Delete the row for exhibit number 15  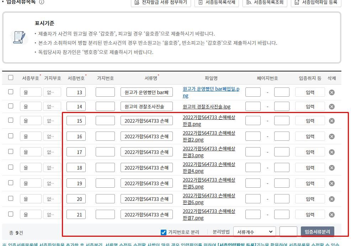(331, 121)
